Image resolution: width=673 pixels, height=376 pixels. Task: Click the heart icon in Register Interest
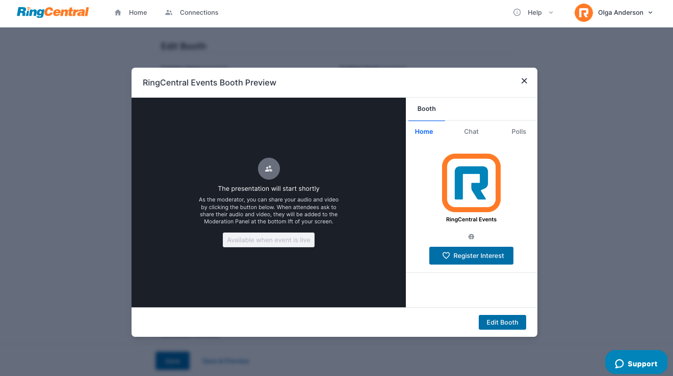pyautogui.click(x=446, y=256)
